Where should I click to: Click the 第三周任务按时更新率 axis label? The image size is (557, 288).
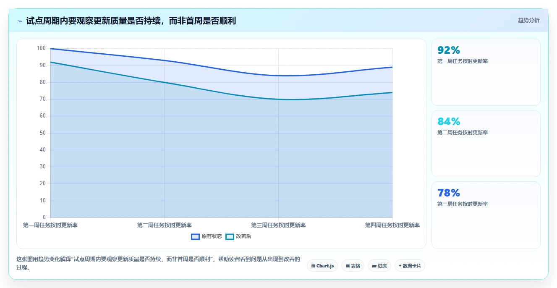click(x=278, y=225)
